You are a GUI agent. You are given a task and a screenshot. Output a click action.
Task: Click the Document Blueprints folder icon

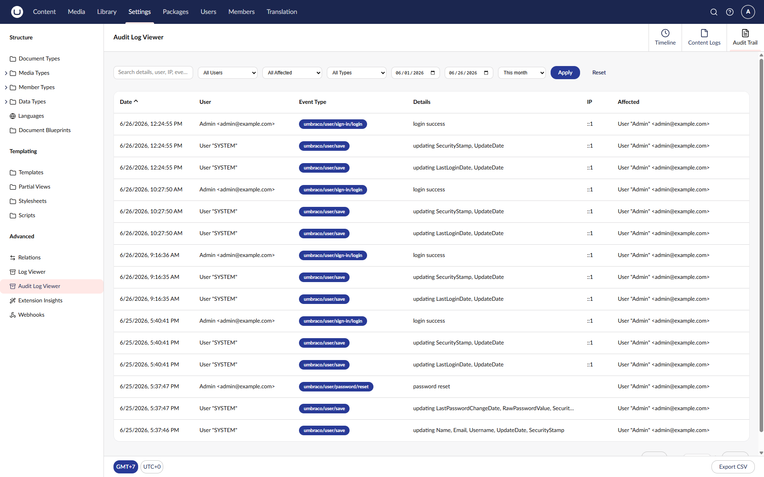point(13,130)
